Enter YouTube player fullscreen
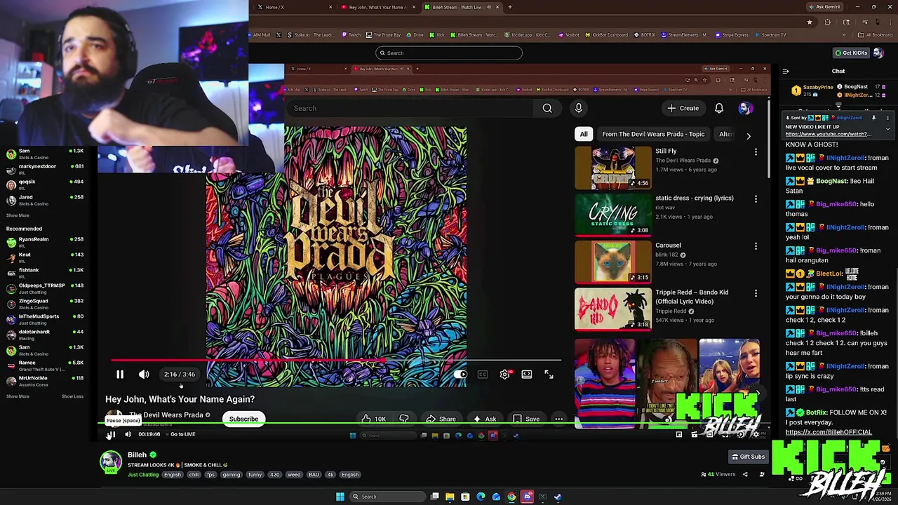The width and height of the screenshot is (898, 505). tap(549, 375)
